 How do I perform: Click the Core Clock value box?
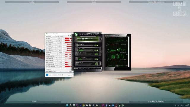96,50
